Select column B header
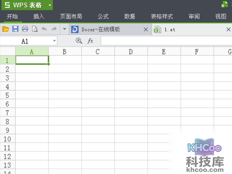Screen dimensions: 232x174 65,52
